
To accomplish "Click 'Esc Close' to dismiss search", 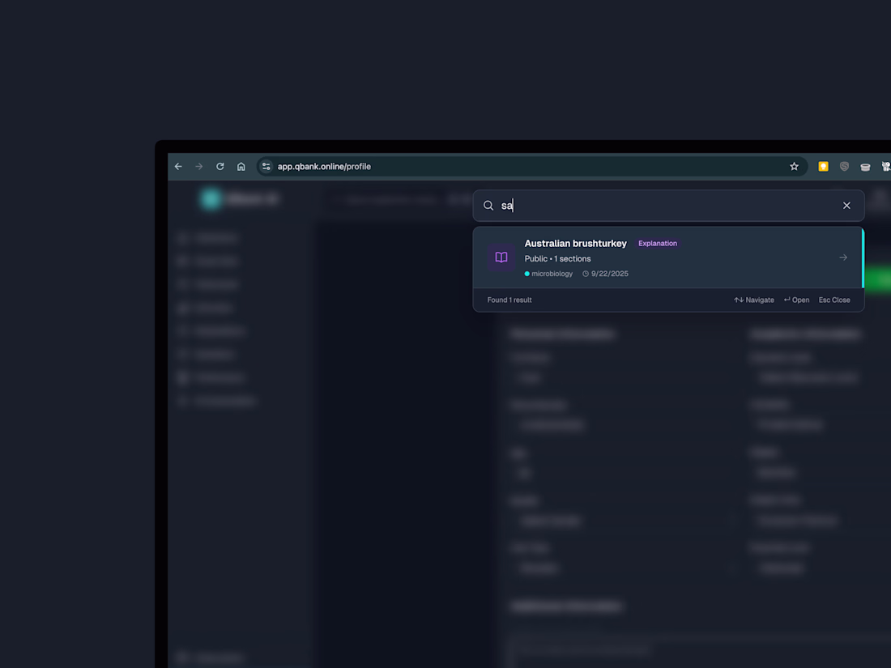I will click(834, 300).
